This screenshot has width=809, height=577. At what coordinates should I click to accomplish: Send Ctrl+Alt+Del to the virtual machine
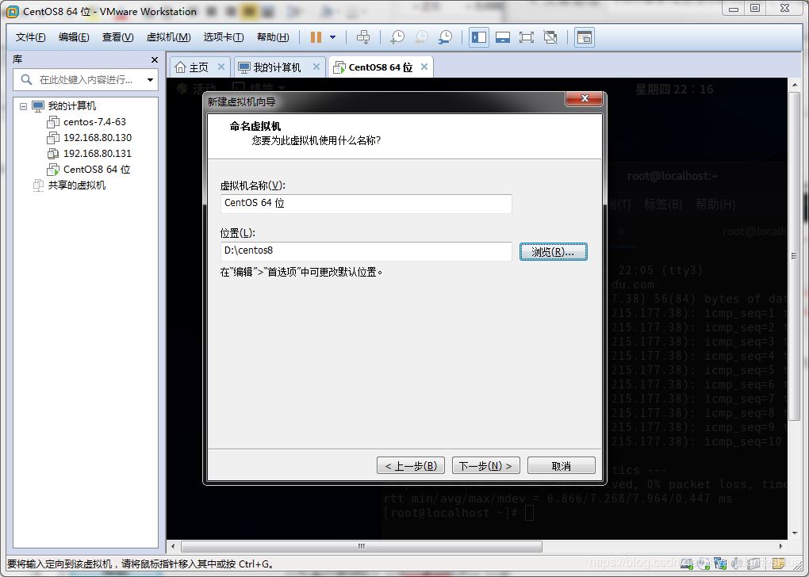[363, 37]
